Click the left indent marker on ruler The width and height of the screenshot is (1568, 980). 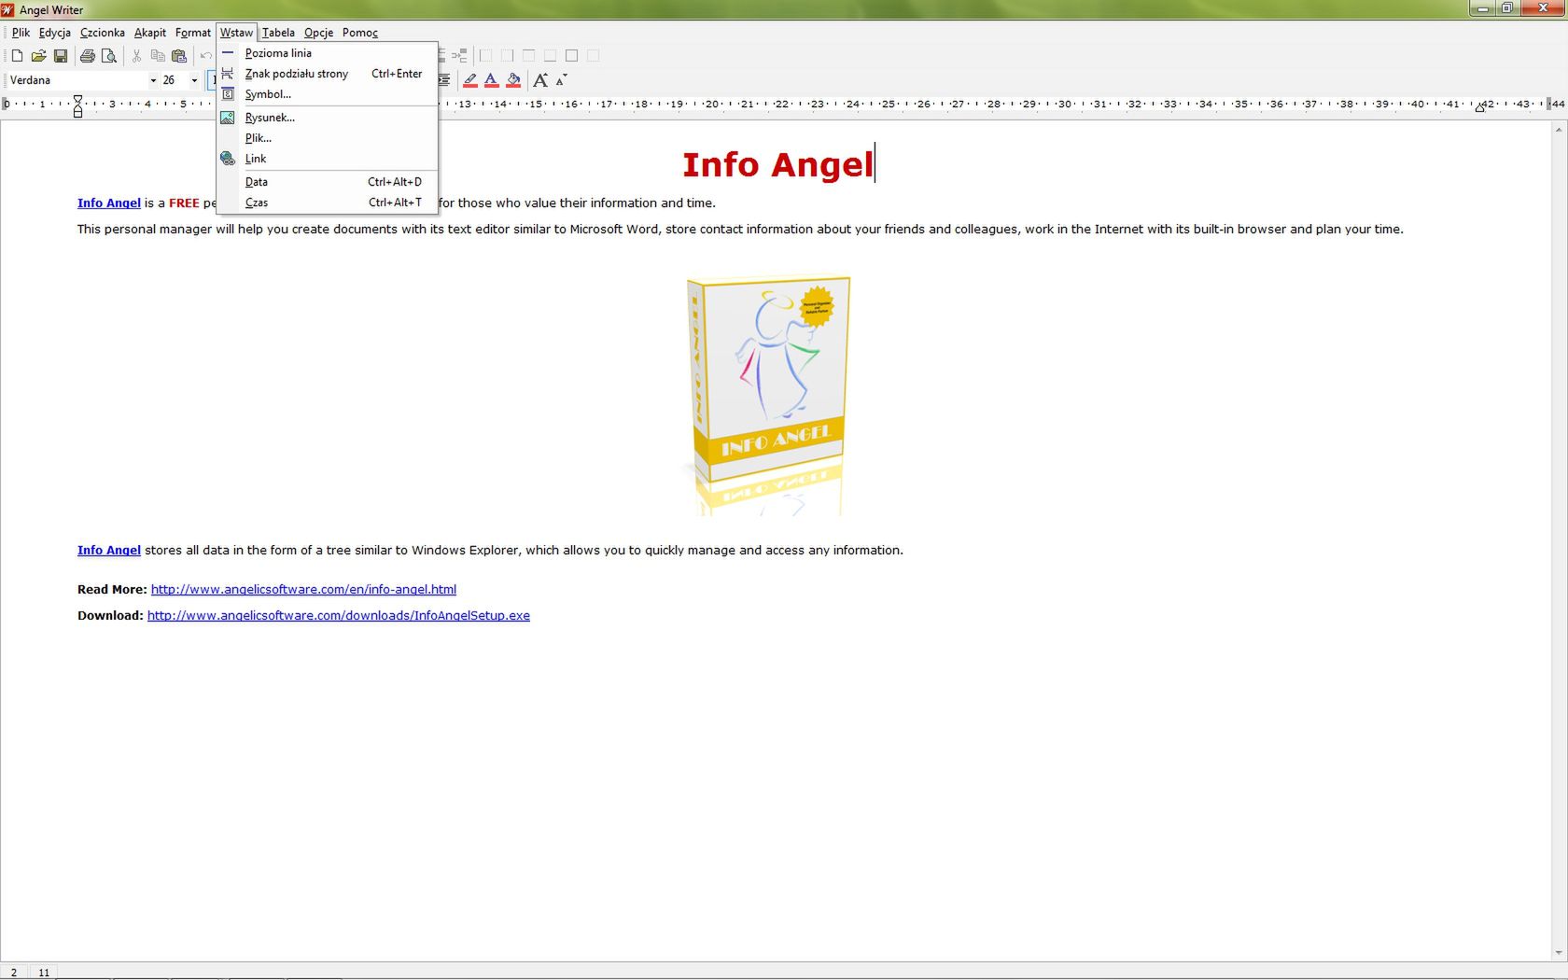(77, 105)
